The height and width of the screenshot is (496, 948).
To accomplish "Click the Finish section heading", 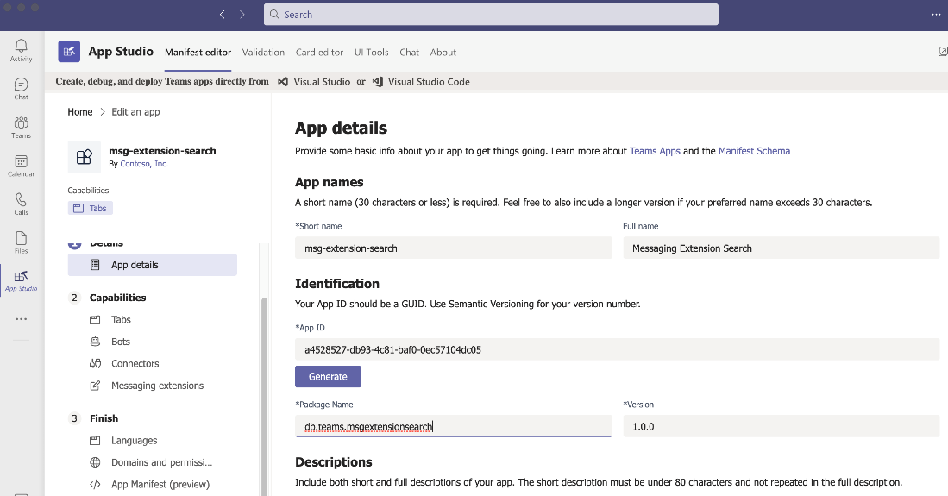I will 104,418.
